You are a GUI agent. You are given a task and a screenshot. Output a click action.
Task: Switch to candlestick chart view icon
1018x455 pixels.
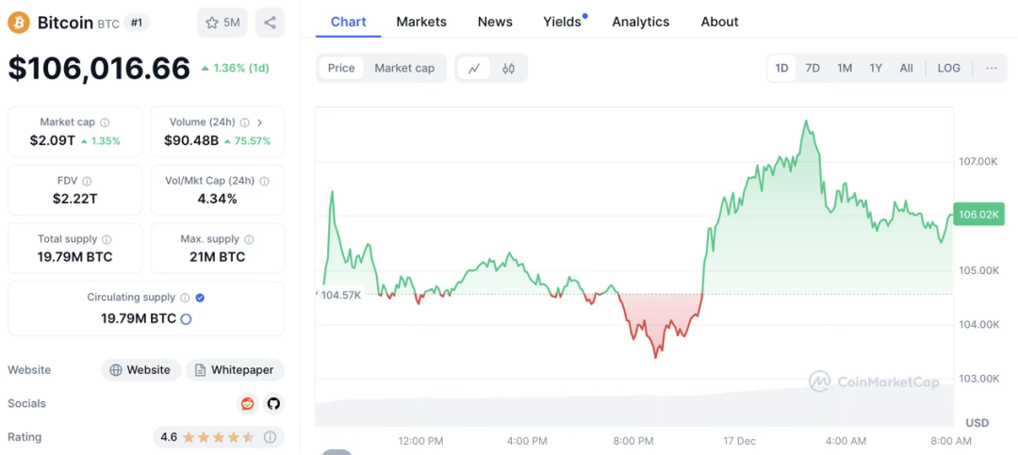point(509,68)
